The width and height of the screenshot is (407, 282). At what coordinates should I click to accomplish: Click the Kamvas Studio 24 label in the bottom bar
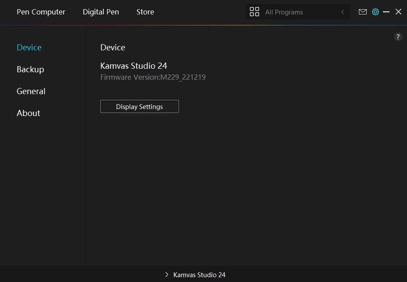coord(199,275)
